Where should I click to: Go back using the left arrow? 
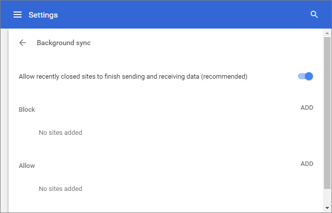[x=23, y=43]
